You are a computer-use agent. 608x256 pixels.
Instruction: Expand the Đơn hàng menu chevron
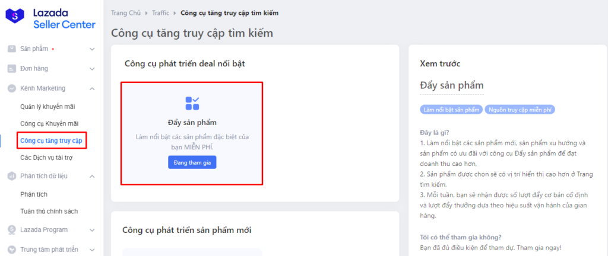tap(92, 69)
